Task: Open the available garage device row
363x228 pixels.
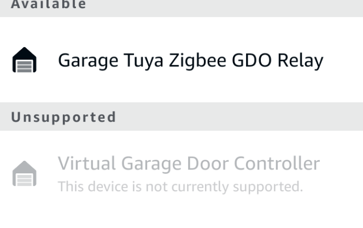Action: click(x=181, y=60)
